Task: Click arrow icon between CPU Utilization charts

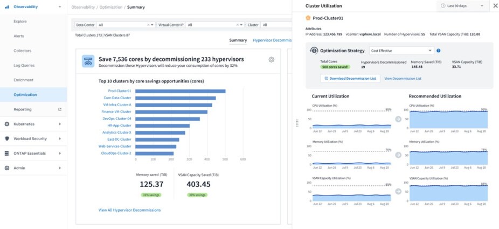Action: coord(398,119)
